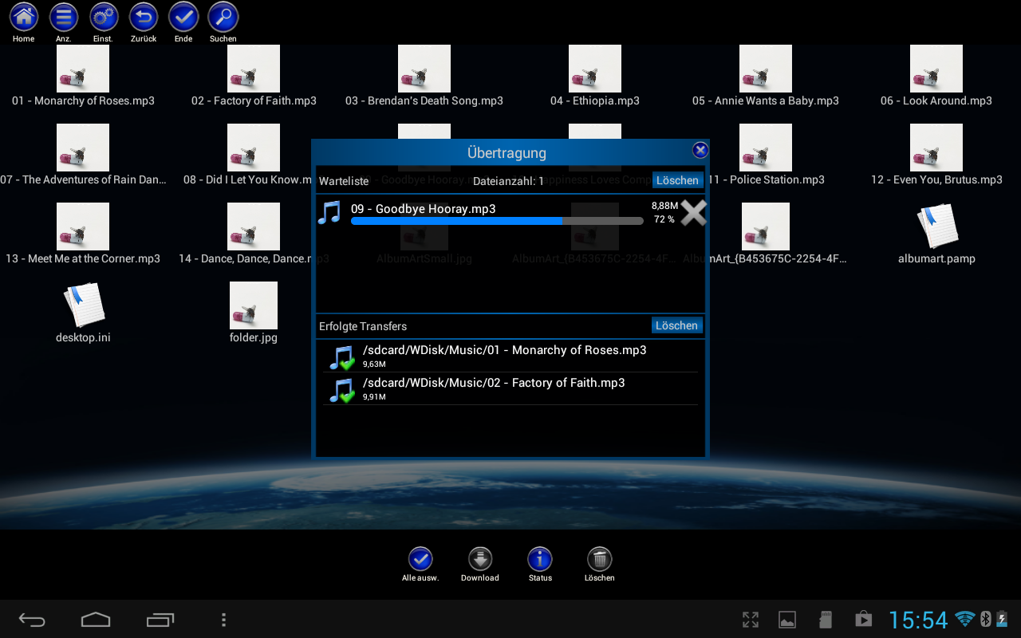
Task: Select file 03 - Brendan's Death Song.mp3
Action: click(424, 77)
